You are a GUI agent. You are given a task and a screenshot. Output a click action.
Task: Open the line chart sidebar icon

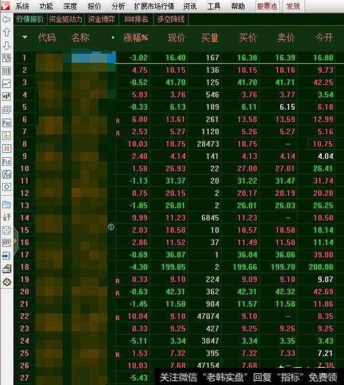(x=6, y=84)
